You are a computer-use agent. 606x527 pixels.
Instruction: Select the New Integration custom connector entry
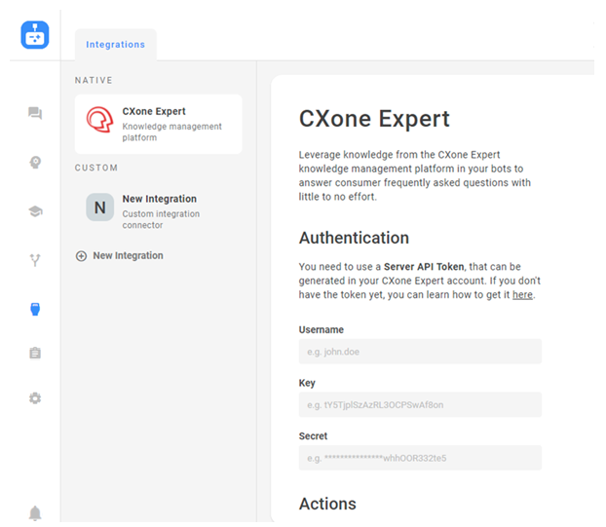(159, 211)
